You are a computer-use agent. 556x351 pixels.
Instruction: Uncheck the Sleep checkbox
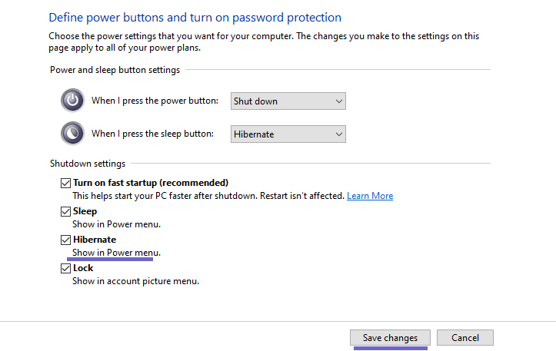click(x=65, y=211)
